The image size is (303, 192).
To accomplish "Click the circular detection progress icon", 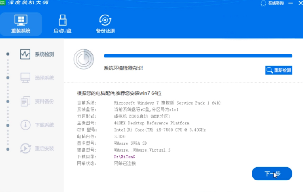I will [x=83, y=60].
